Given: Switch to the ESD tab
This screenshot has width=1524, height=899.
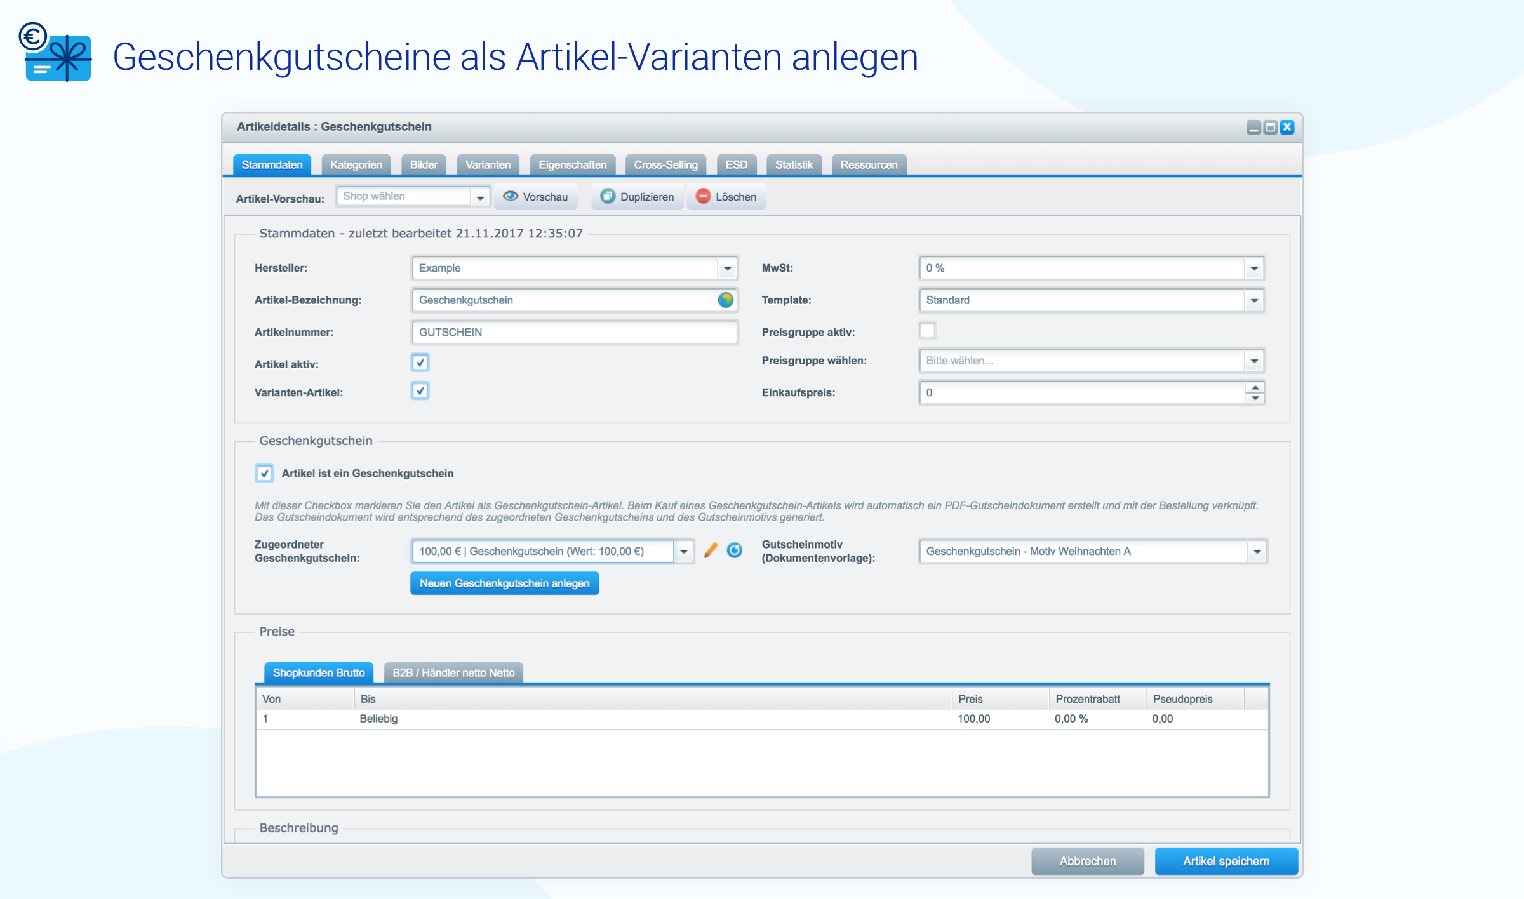Looking at the screenshot, I should coord(736,164).
